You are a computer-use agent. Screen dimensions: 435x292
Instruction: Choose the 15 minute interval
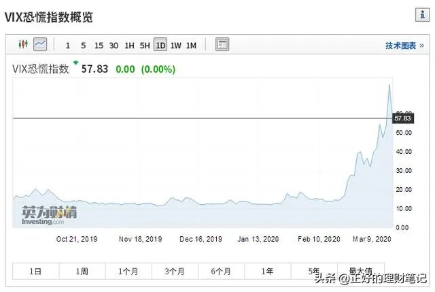pyautogui.click(x=99, y=46)
